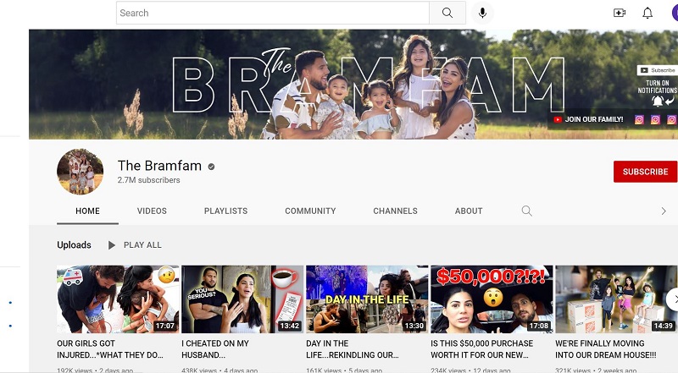Click title WE'RE FINALLY MOVING INTO OUR DREAM HOUSE

[606, 349]
